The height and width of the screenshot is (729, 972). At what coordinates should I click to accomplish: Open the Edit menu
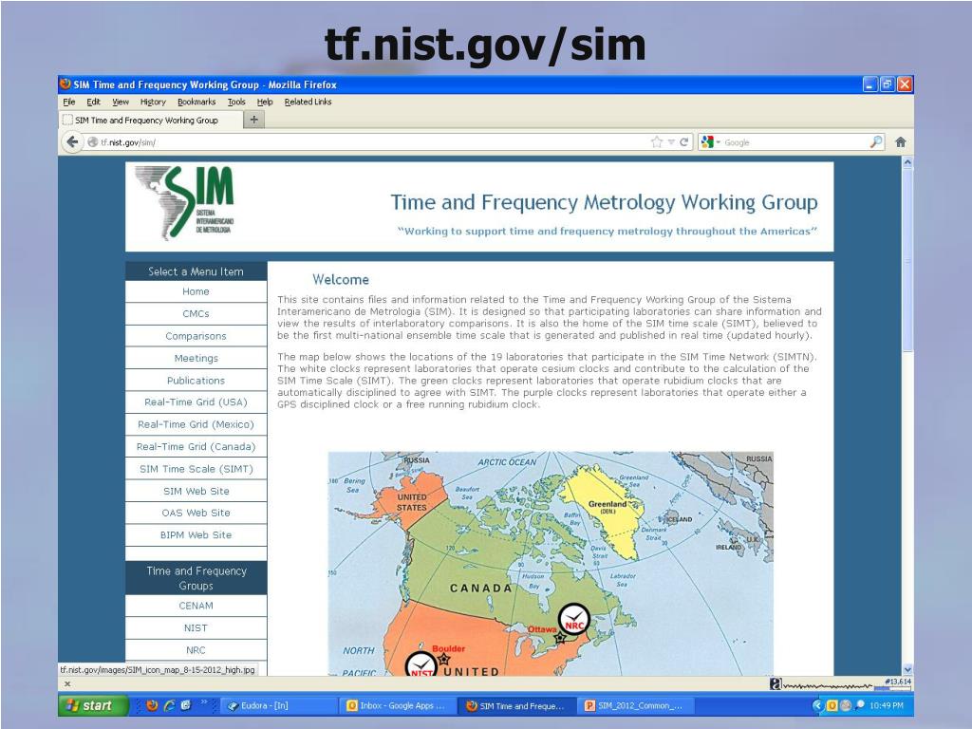(x=93, y=102)
